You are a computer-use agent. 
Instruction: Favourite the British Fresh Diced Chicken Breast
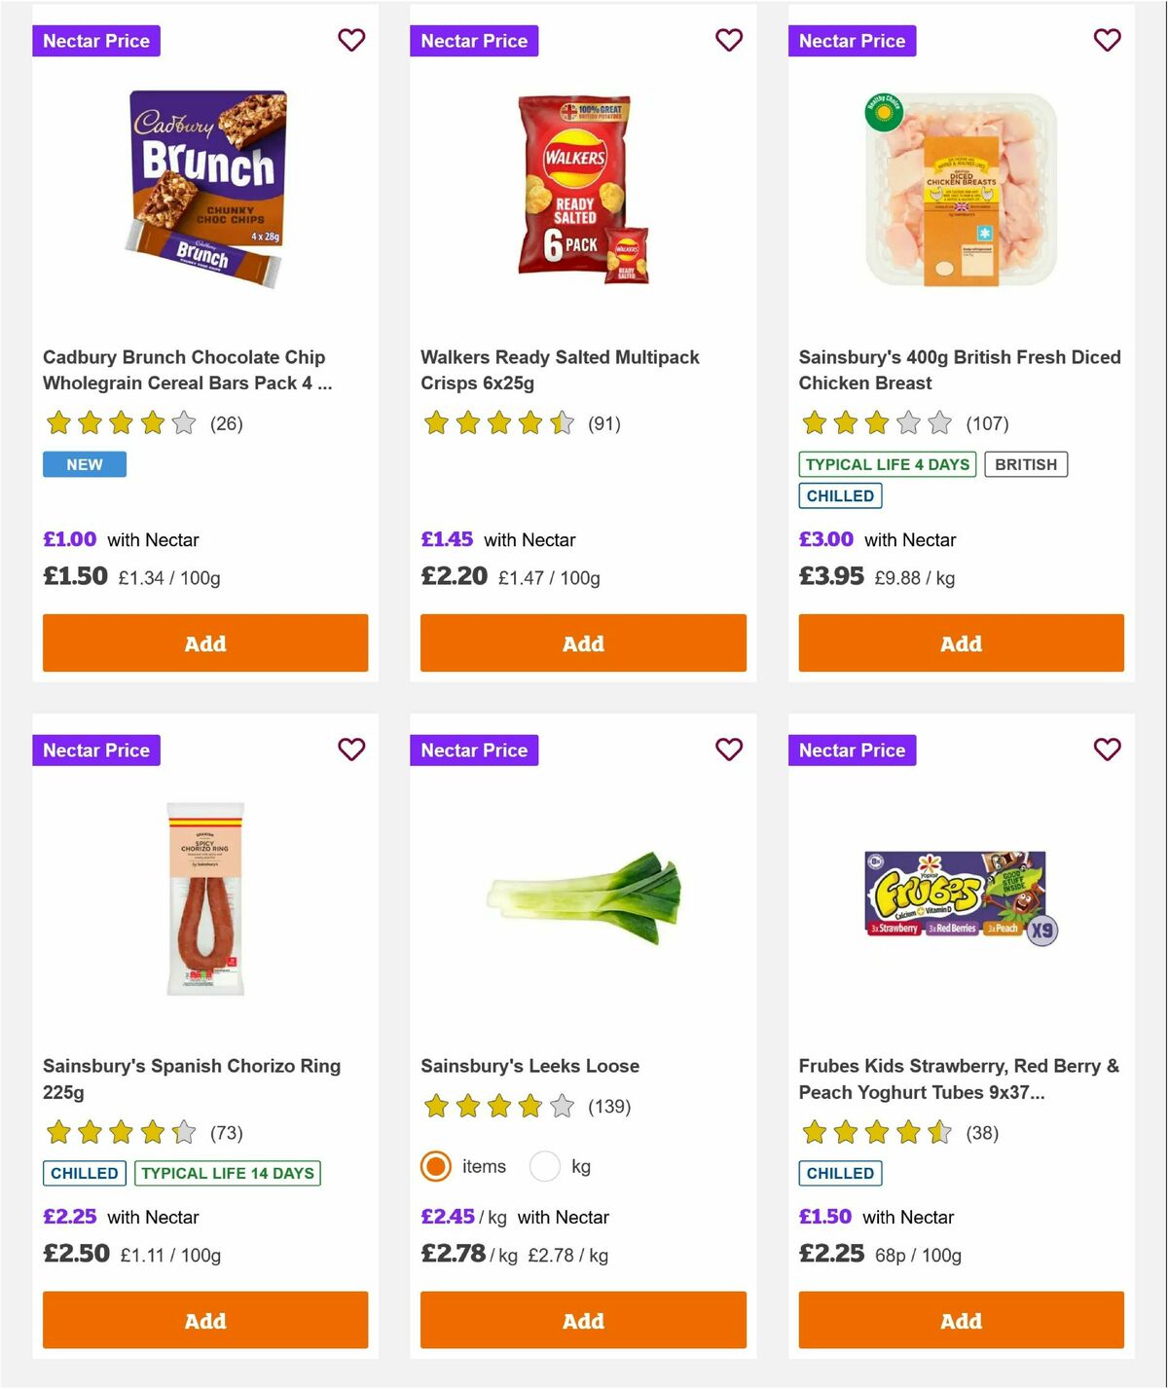1107,40
